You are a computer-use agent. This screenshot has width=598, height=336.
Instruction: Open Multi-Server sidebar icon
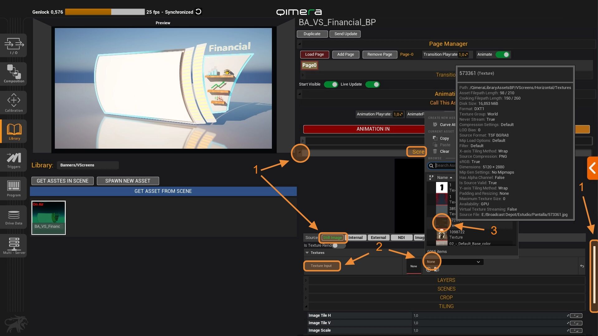[14, 245]
